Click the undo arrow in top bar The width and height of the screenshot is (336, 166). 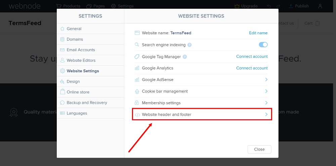[269, 6]
